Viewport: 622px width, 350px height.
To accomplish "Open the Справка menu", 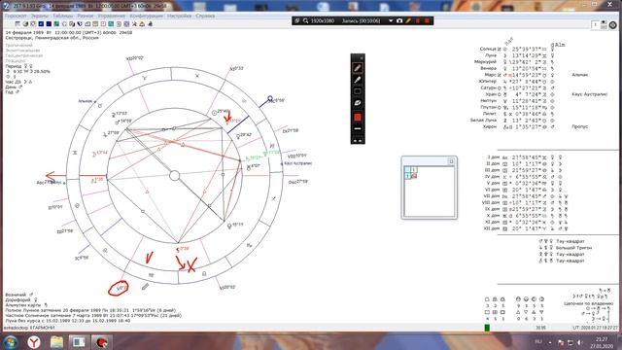I will tap(205, 16).
